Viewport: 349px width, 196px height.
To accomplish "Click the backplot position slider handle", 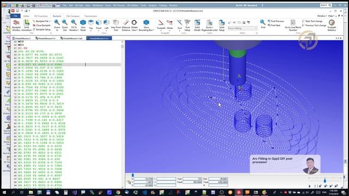I will point(133,175).
